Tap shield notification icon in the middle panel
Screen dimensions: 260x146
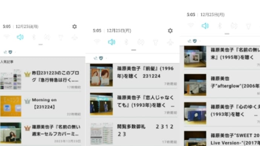point(101,58)
